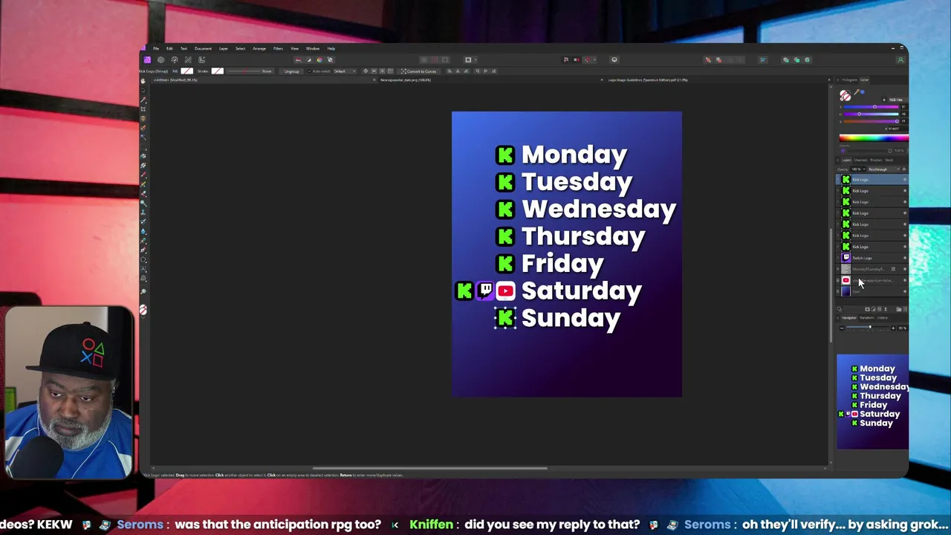The width and height of the screenshot is (951, 535).
Task: Add an adjustment layer from Layers panel bottom
Action: (873, 309)
